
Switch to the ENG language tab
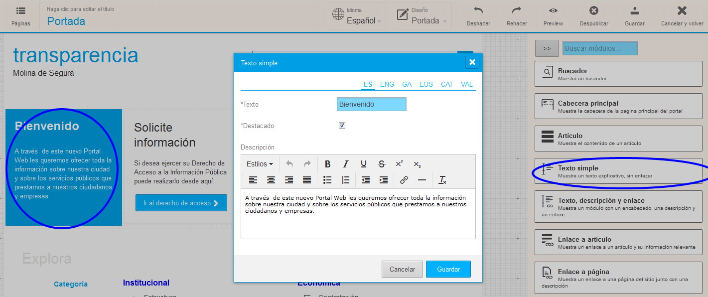click(387, 84)
